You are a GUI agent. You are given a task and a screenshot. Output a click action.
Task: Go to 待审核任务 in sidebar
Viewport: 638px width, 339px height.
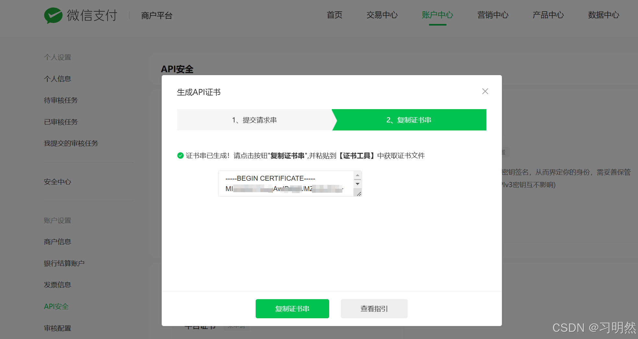61,100
